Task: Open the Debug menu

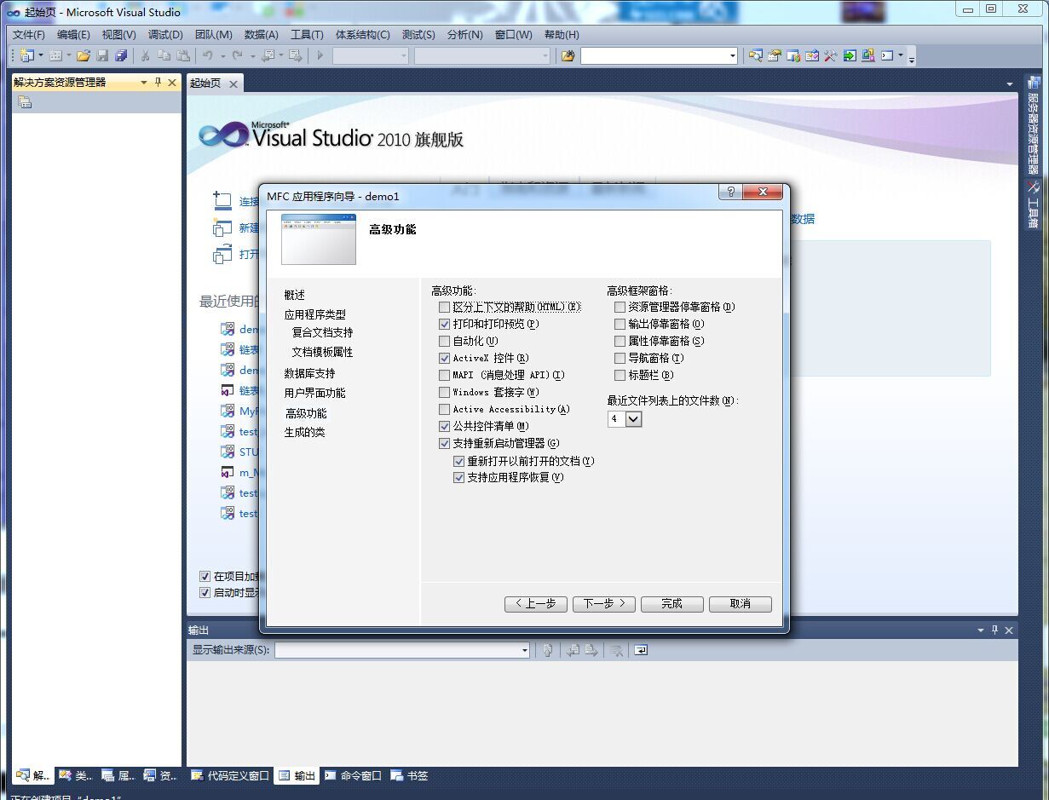Action: (165, 35)
